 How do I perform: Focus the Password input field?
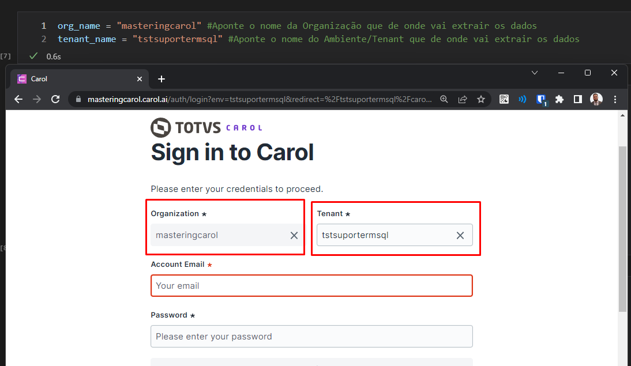[311, 336]
